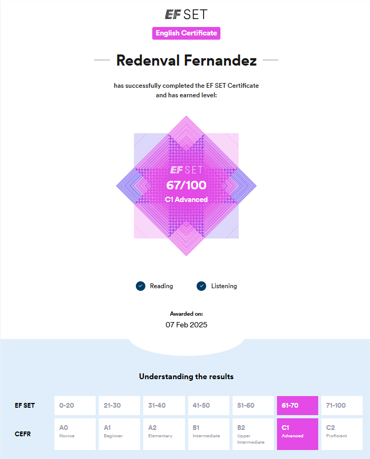
Task: Click the C1 Advanced badge text
Action: [186, 199]
